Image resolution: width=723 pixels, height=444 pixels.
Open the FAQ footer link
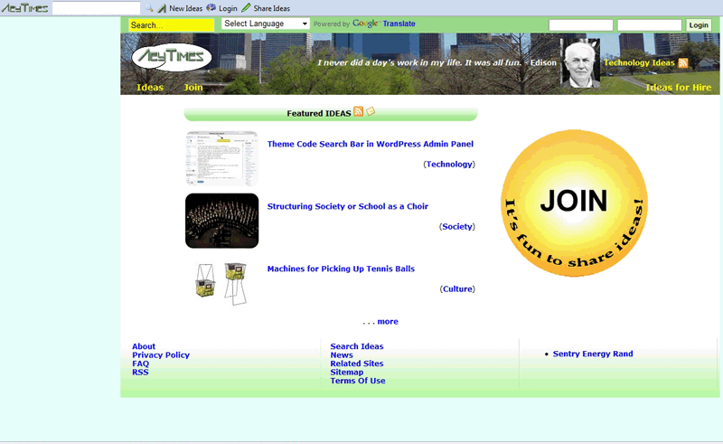pyautogui.click(x=141, y=364)
